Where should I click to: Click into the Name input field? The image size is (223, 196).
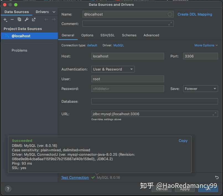pos(128,14)
